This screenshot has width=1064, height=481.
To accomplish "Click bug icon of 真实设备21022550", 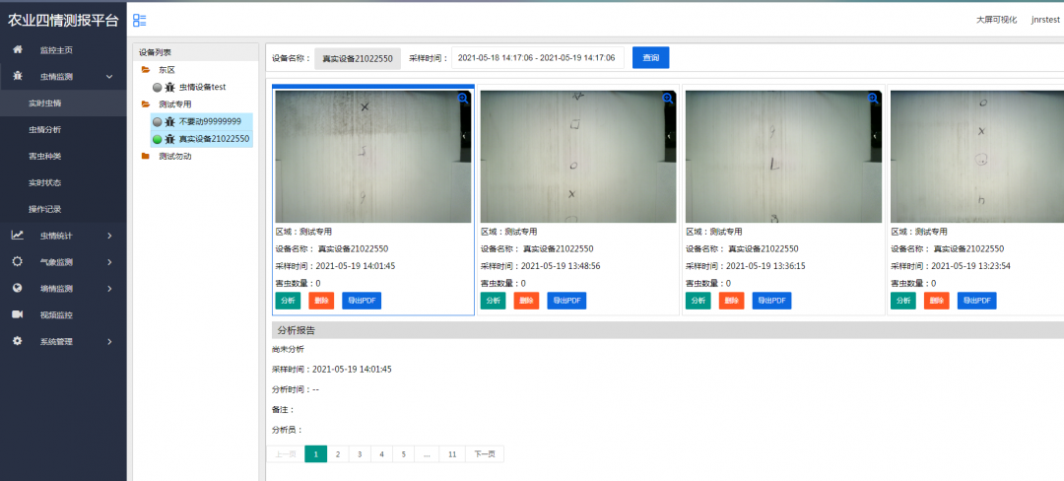I will coord(170,139).
